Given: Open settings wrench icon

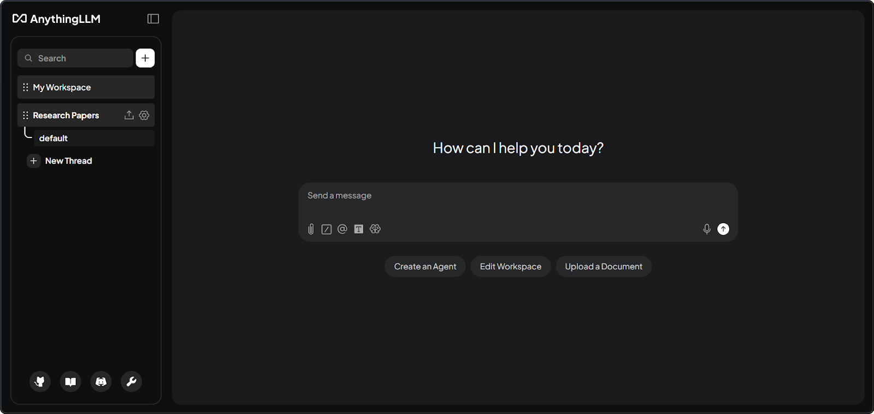Looking at the screenshot, I should 132,382.
